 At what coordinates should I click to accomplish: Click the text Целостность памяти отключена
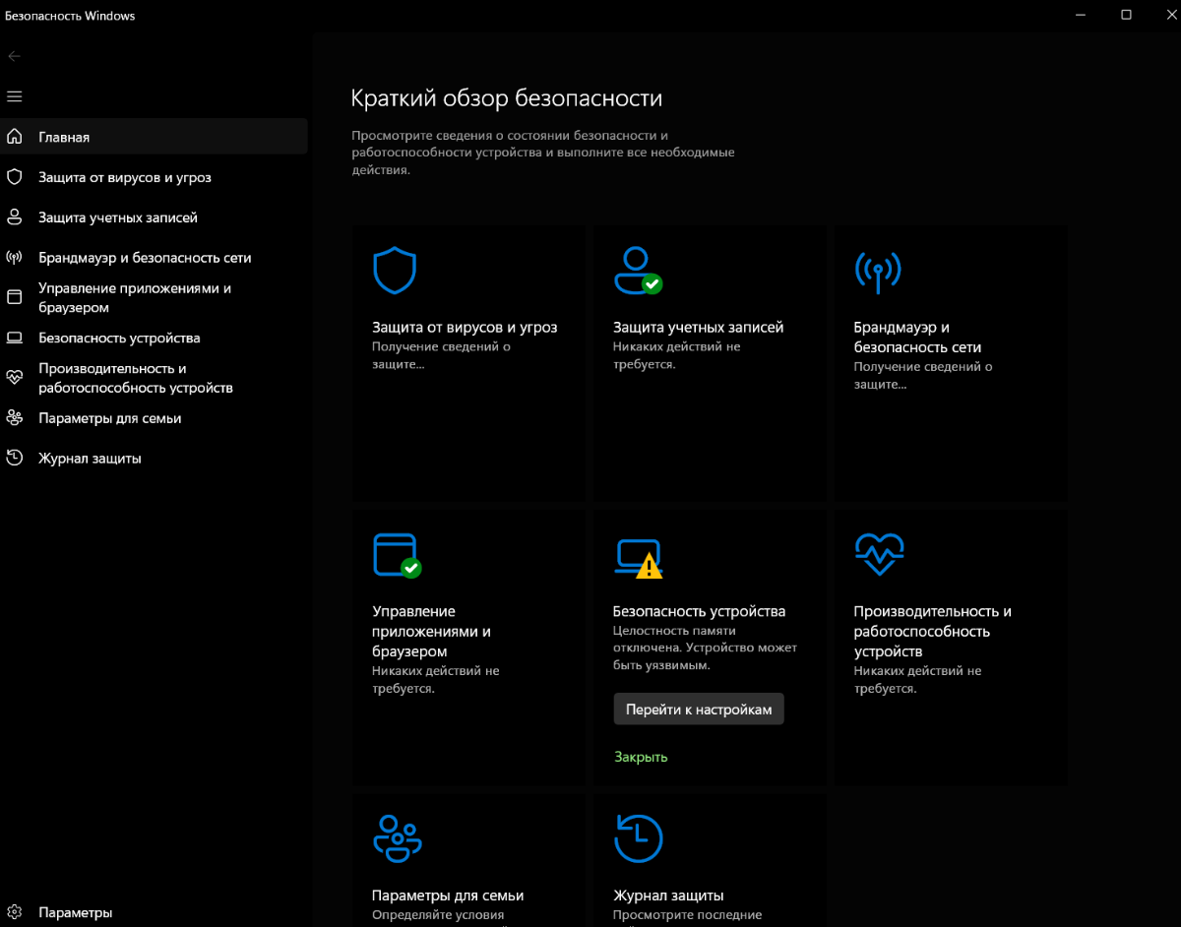674,640
